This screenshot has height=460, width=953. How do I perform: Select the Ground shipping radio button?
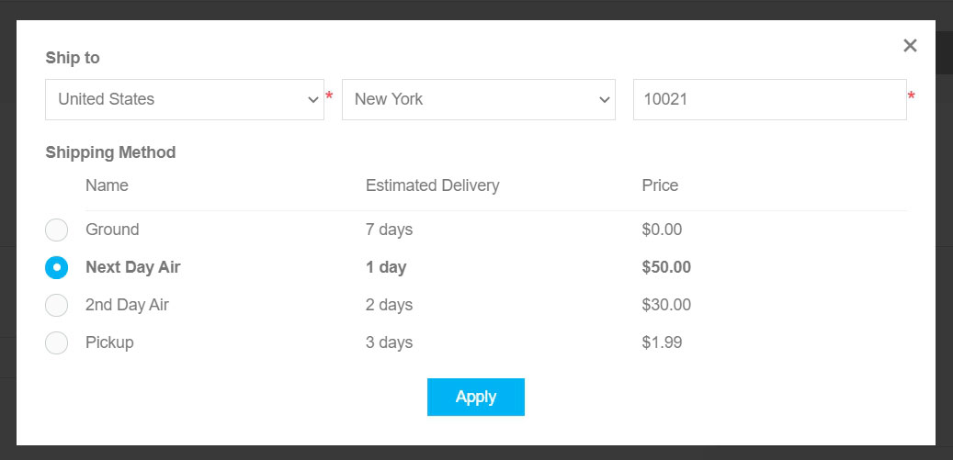57,230
